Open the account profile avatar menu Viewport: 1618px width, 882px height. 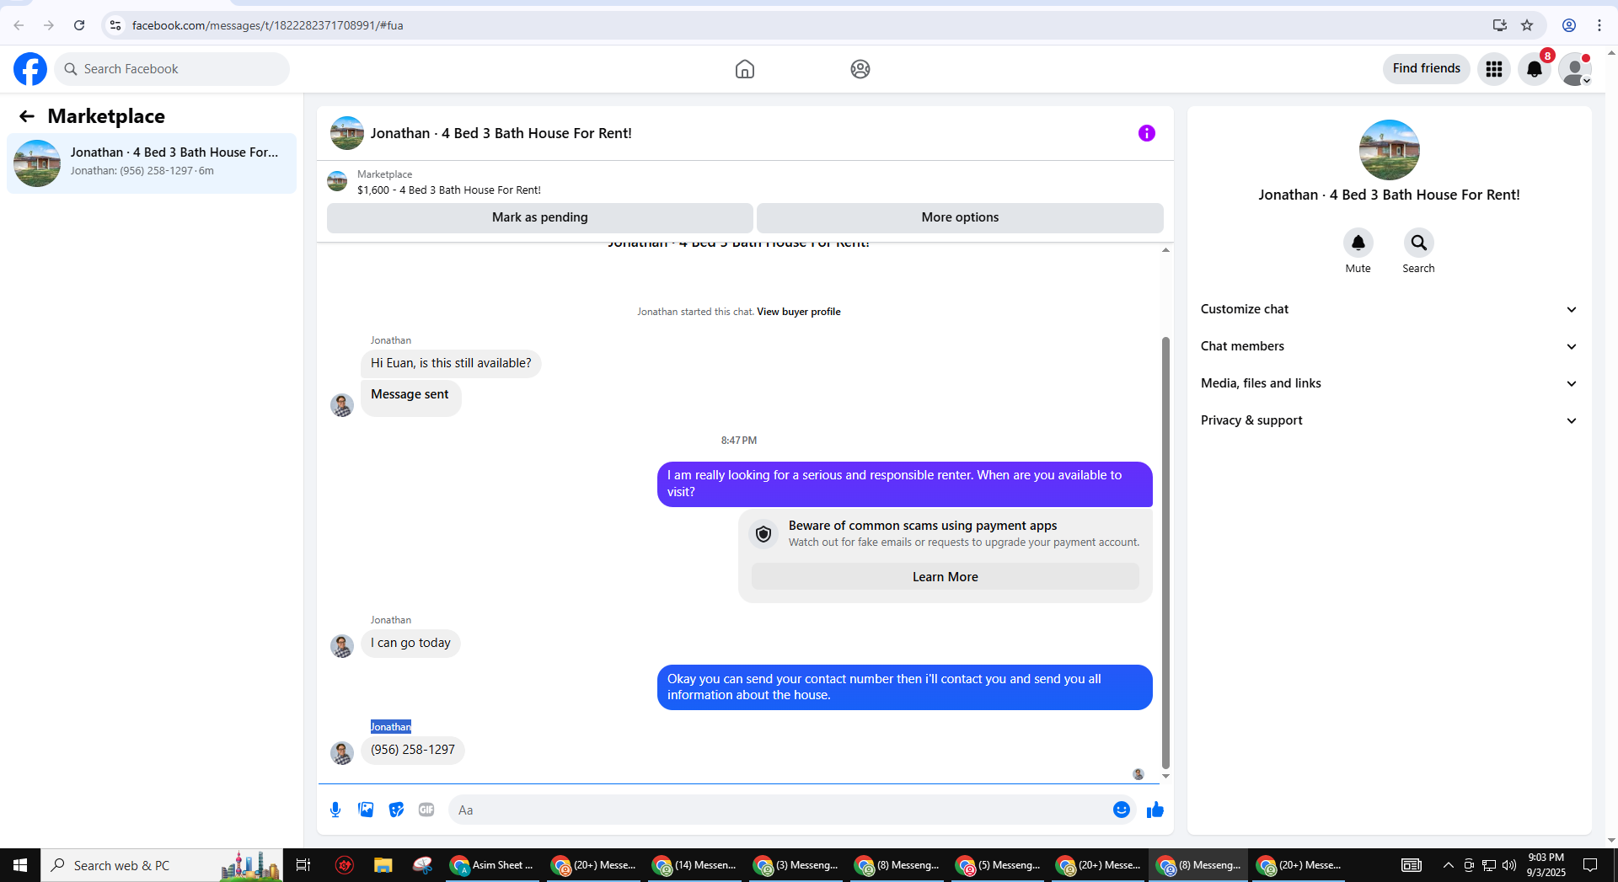tap(1575, 69)
